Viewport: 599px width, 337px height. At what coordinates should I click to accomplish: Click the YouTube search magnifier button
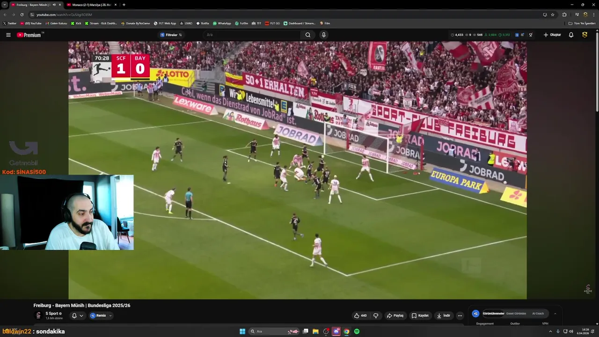coord(308,35)
